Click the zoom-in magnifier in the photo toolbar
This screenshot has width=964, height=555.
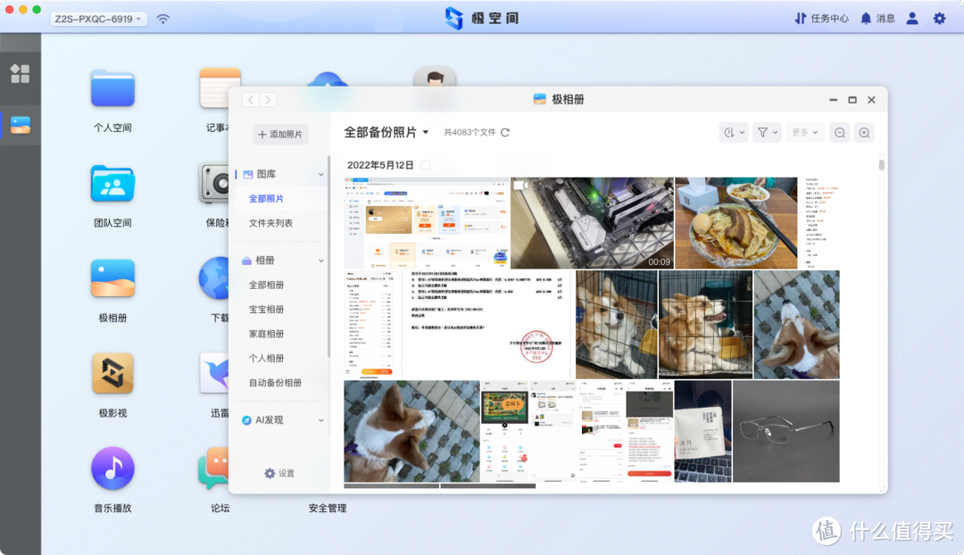pyautogui.click(x=863, y=132)
